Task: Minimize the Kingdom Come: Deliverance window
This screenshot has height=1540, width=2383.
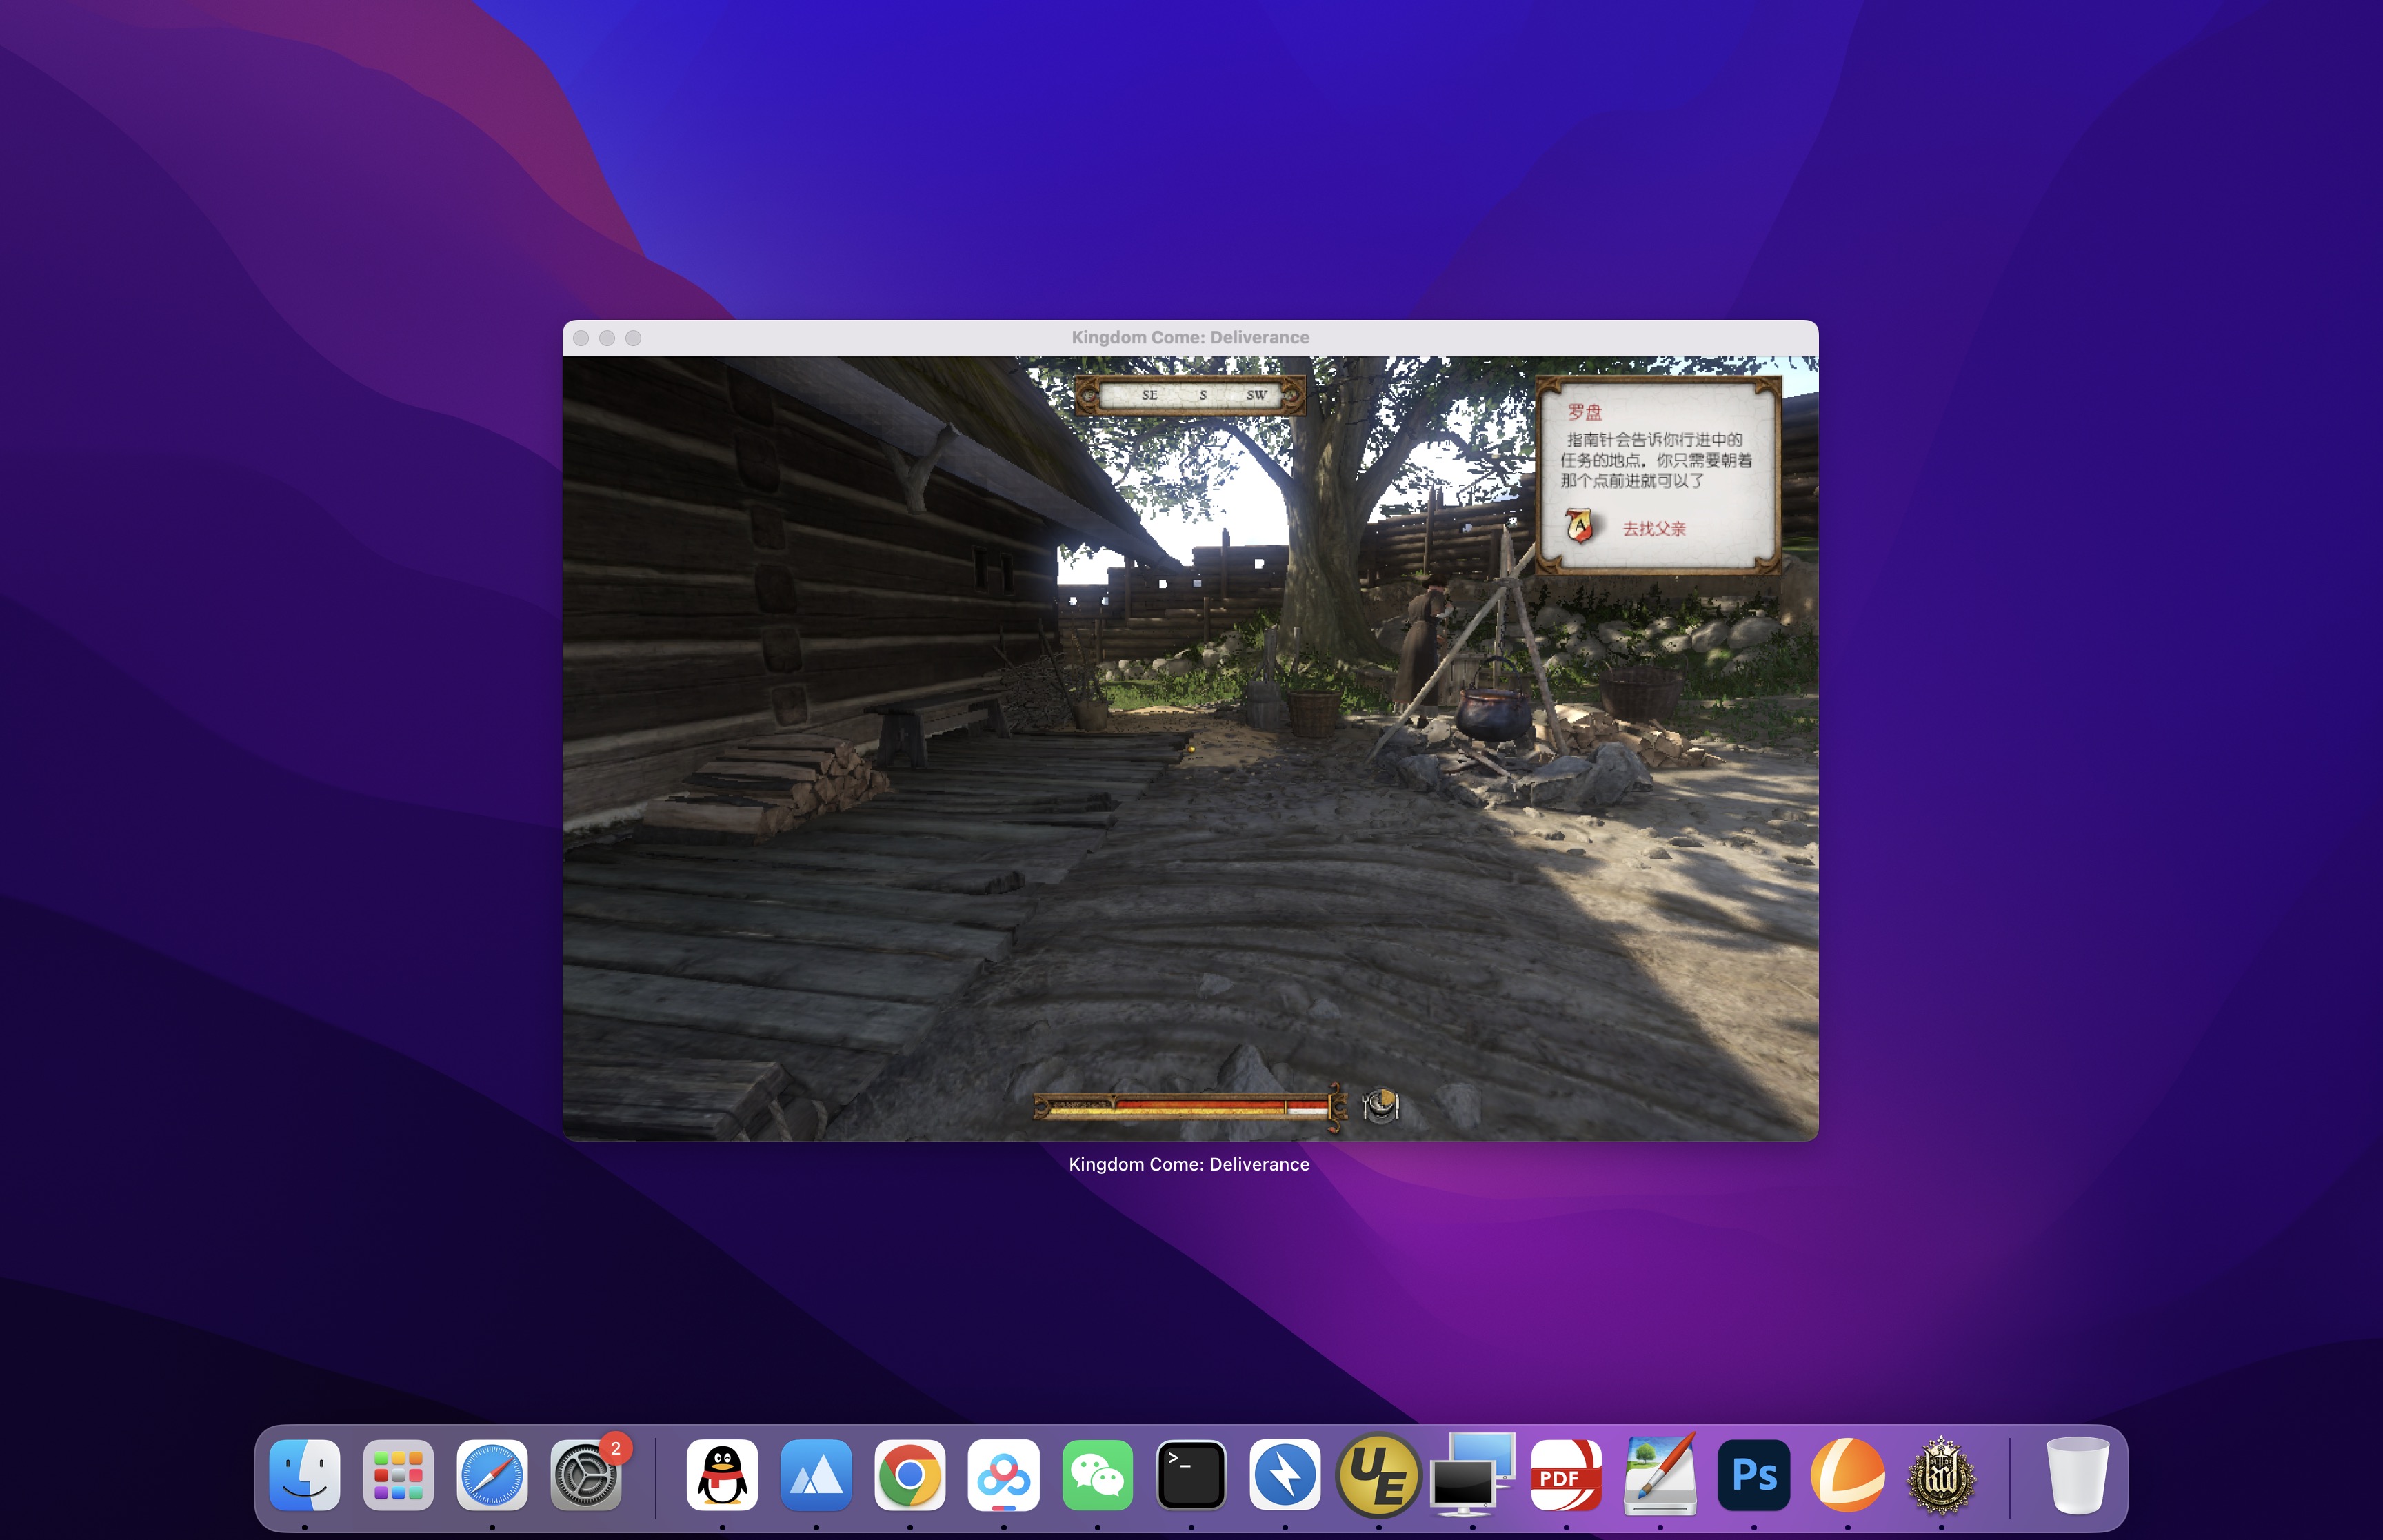Action: coord(607,338)
